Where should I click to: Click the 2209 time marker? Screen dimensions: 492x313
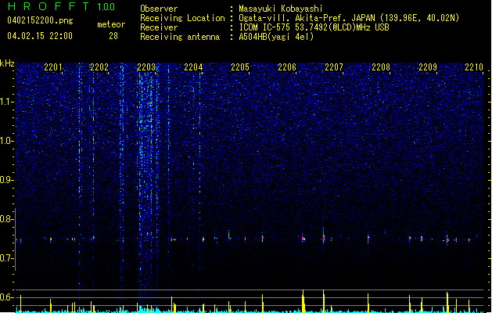click(x=428, y=67)
